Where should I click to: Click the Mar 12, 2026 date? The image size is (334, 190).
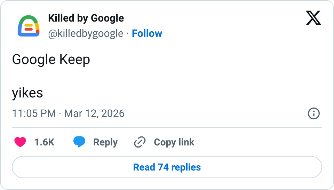tap(94, 113)
